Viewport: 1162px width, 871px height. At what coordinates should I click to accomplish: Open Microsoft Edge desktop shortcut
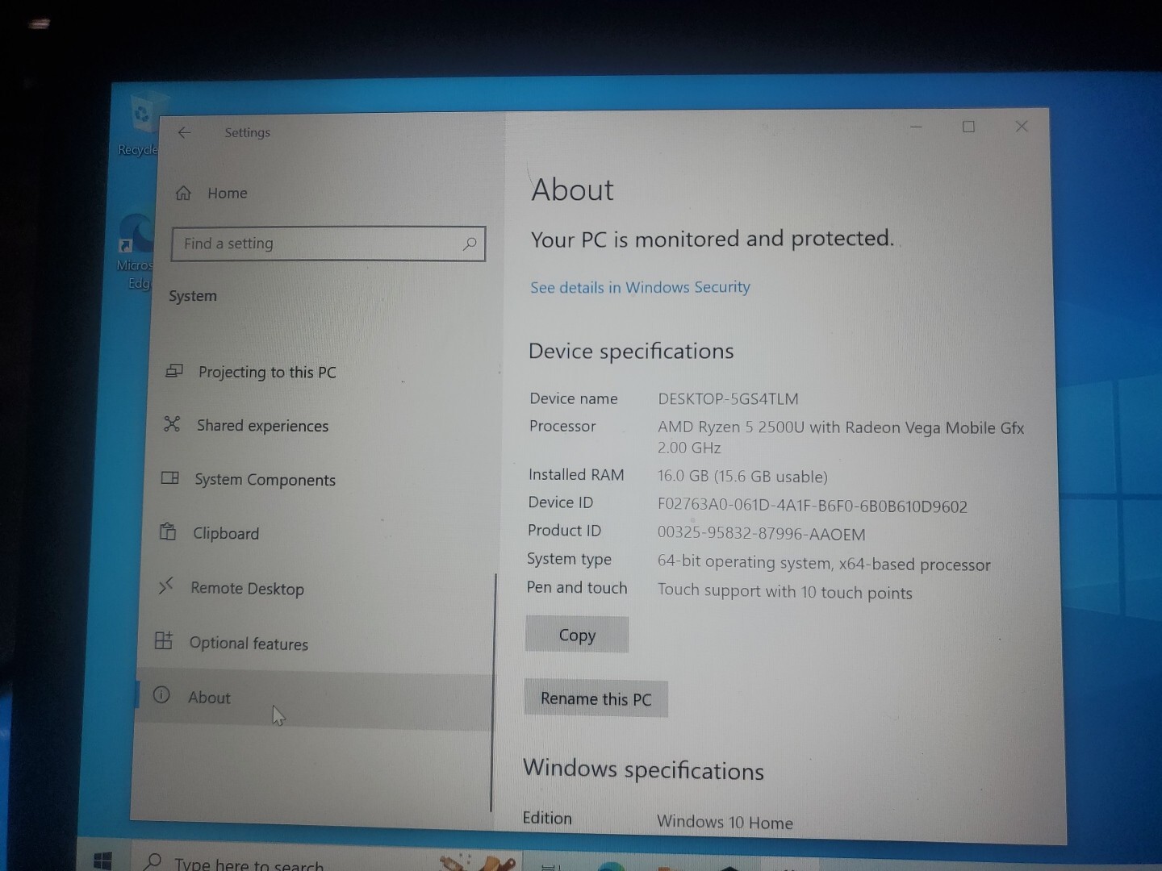(x=135, y=252)
